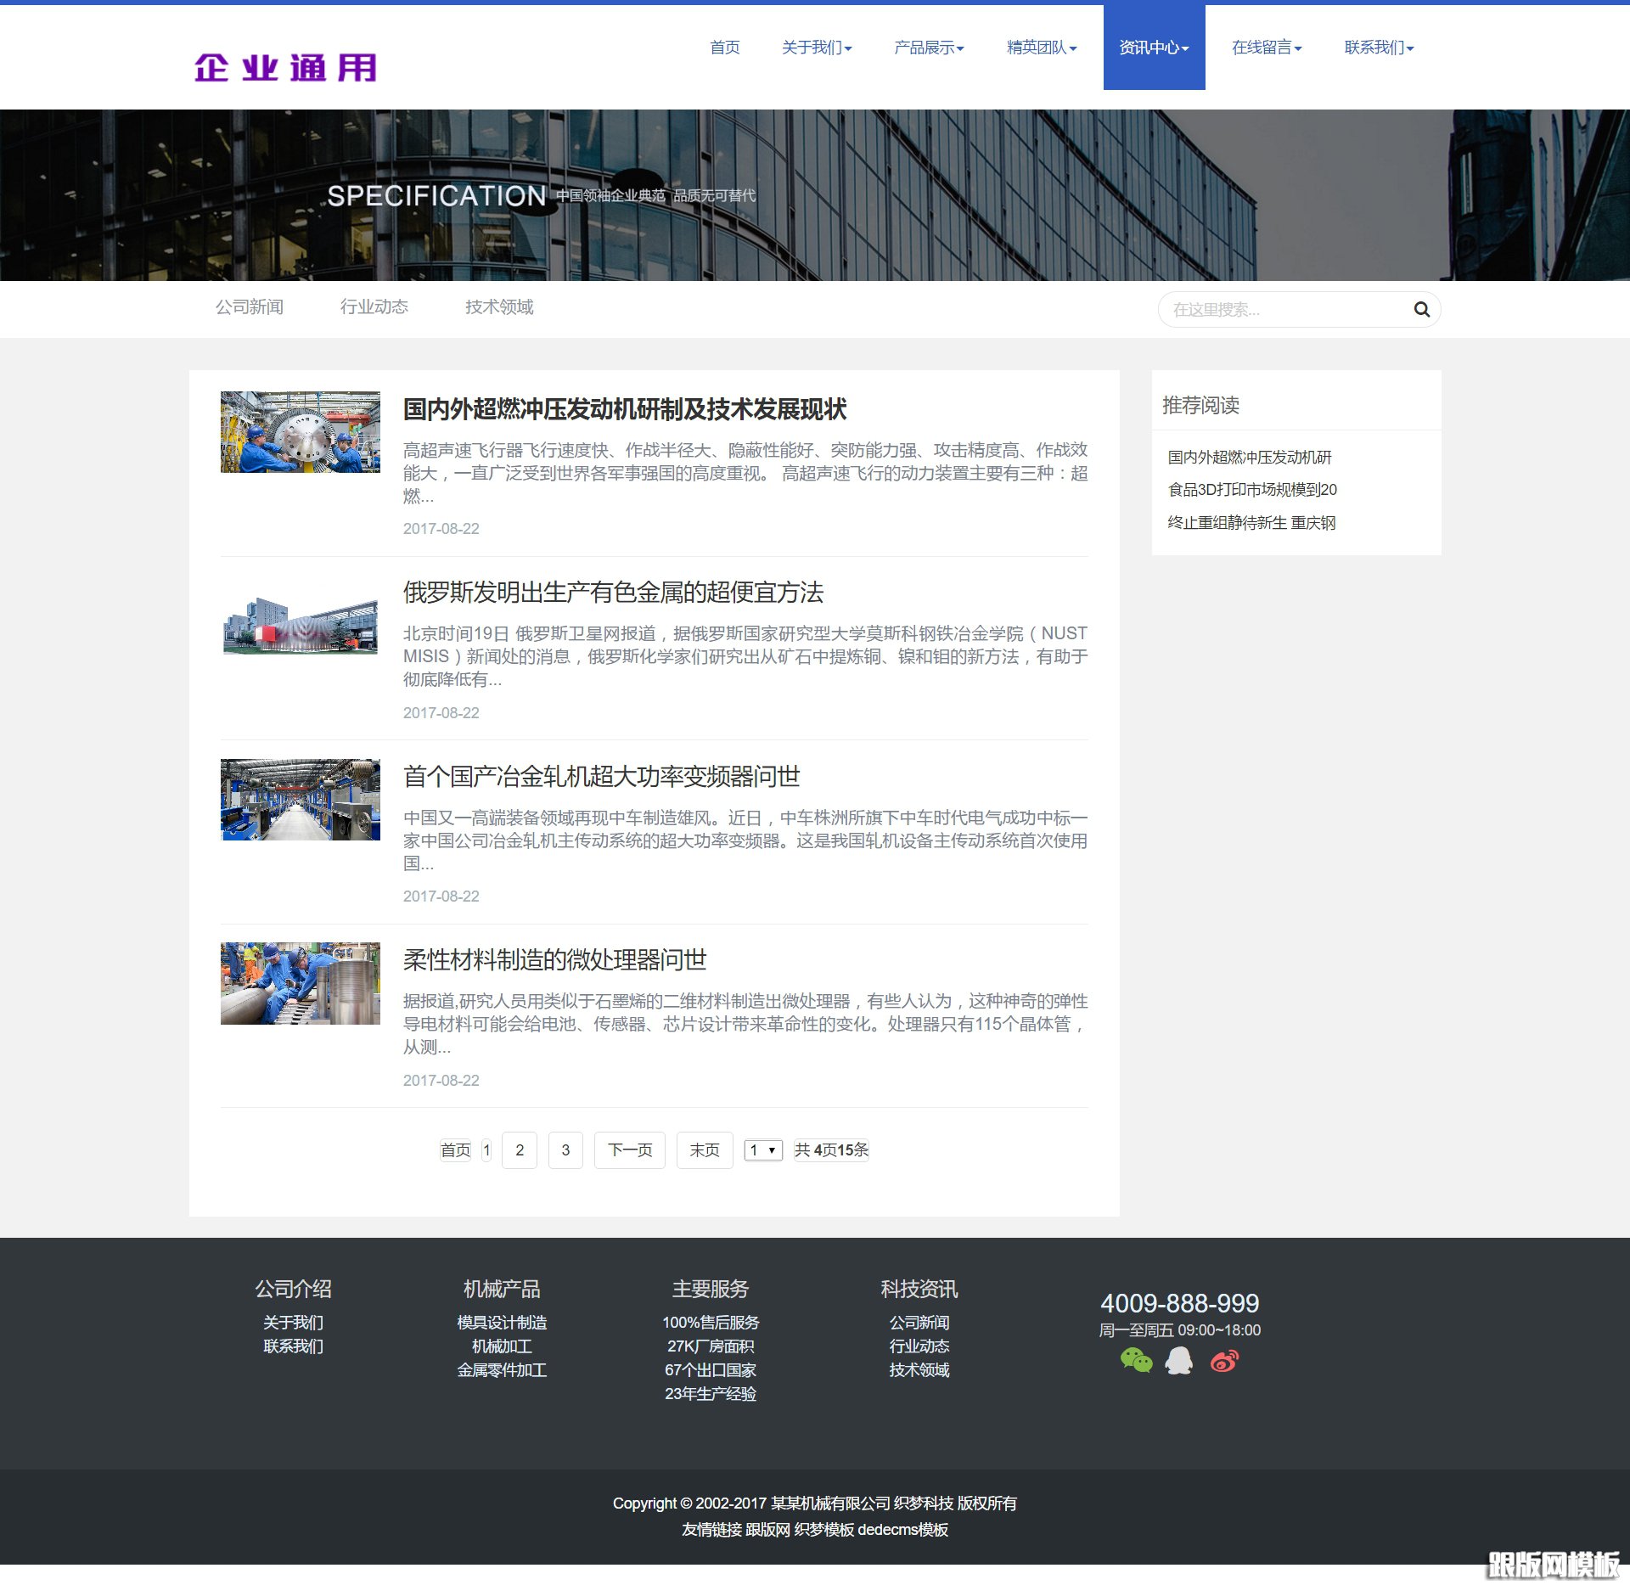Click the search magnifier icon
The image size is (1630, 1585).
point(1421,310)
